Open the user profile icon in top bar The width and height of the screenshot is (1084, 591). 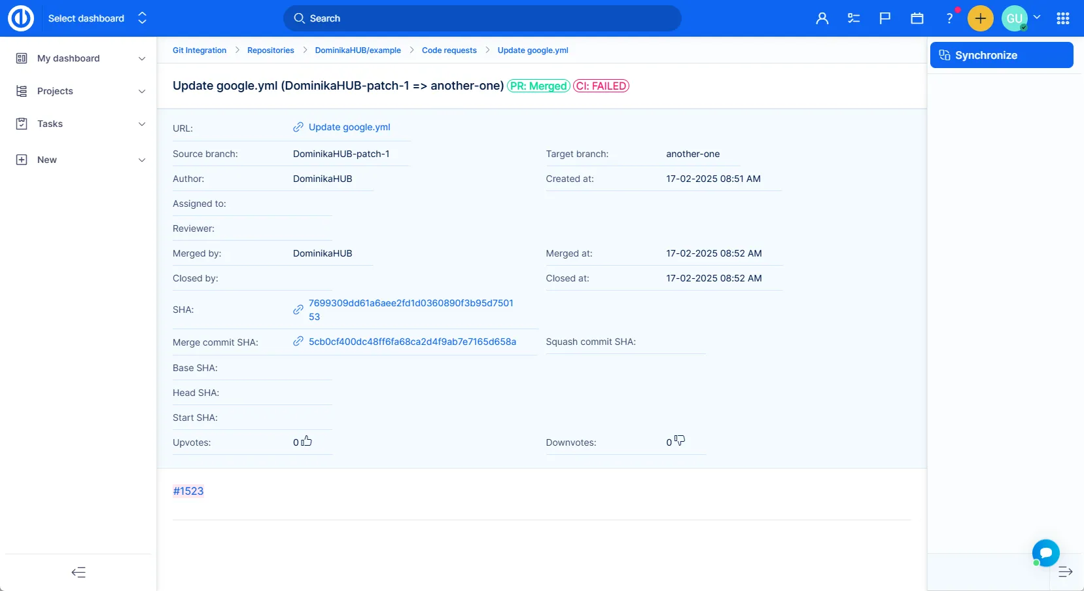822,18
